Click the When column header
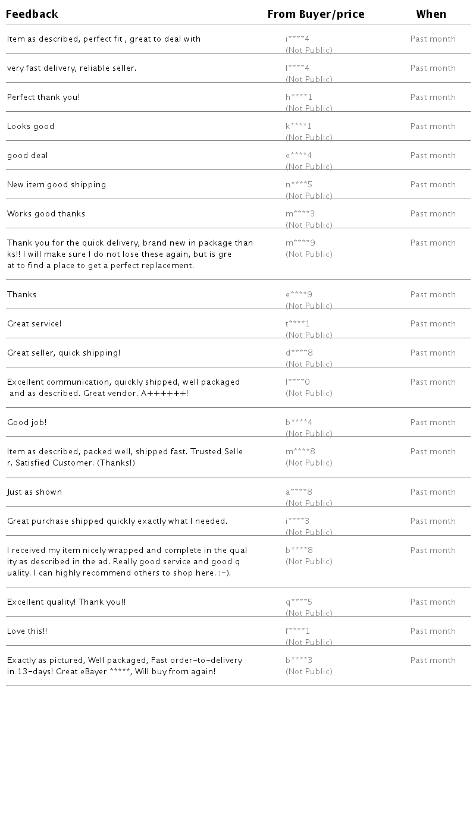 [x=431, y=14]
